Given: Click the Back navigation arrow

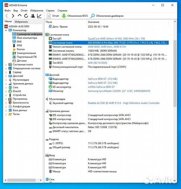Looking at the screenshot, I should [x=7, y=16].
